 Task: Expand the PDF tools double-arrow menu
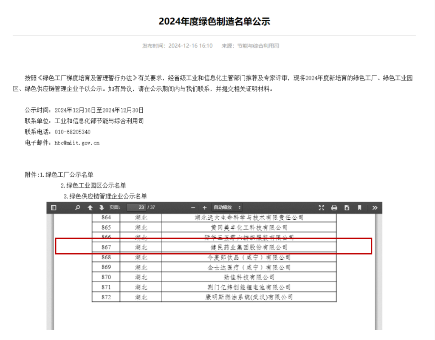click(375, 207)
